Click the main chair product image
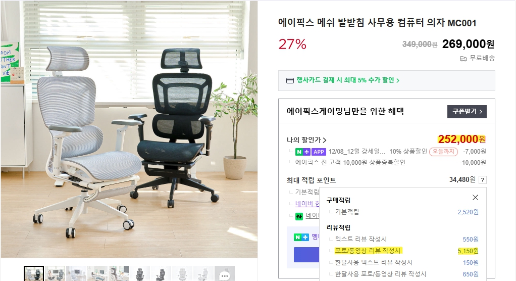Image resolution: width=516 pixels, height=281 pixels. (129, 129)
